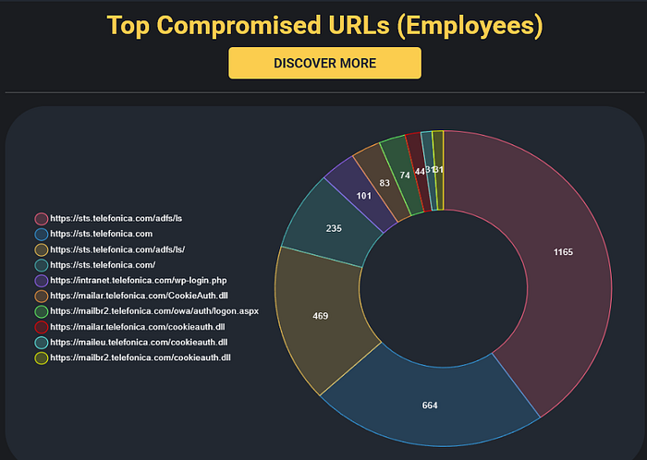The width and height of the screenshot is (647, 460).
Task: Toggle blue legend swatch for https://sts.telefonica.com
Action: pos(42,234)
